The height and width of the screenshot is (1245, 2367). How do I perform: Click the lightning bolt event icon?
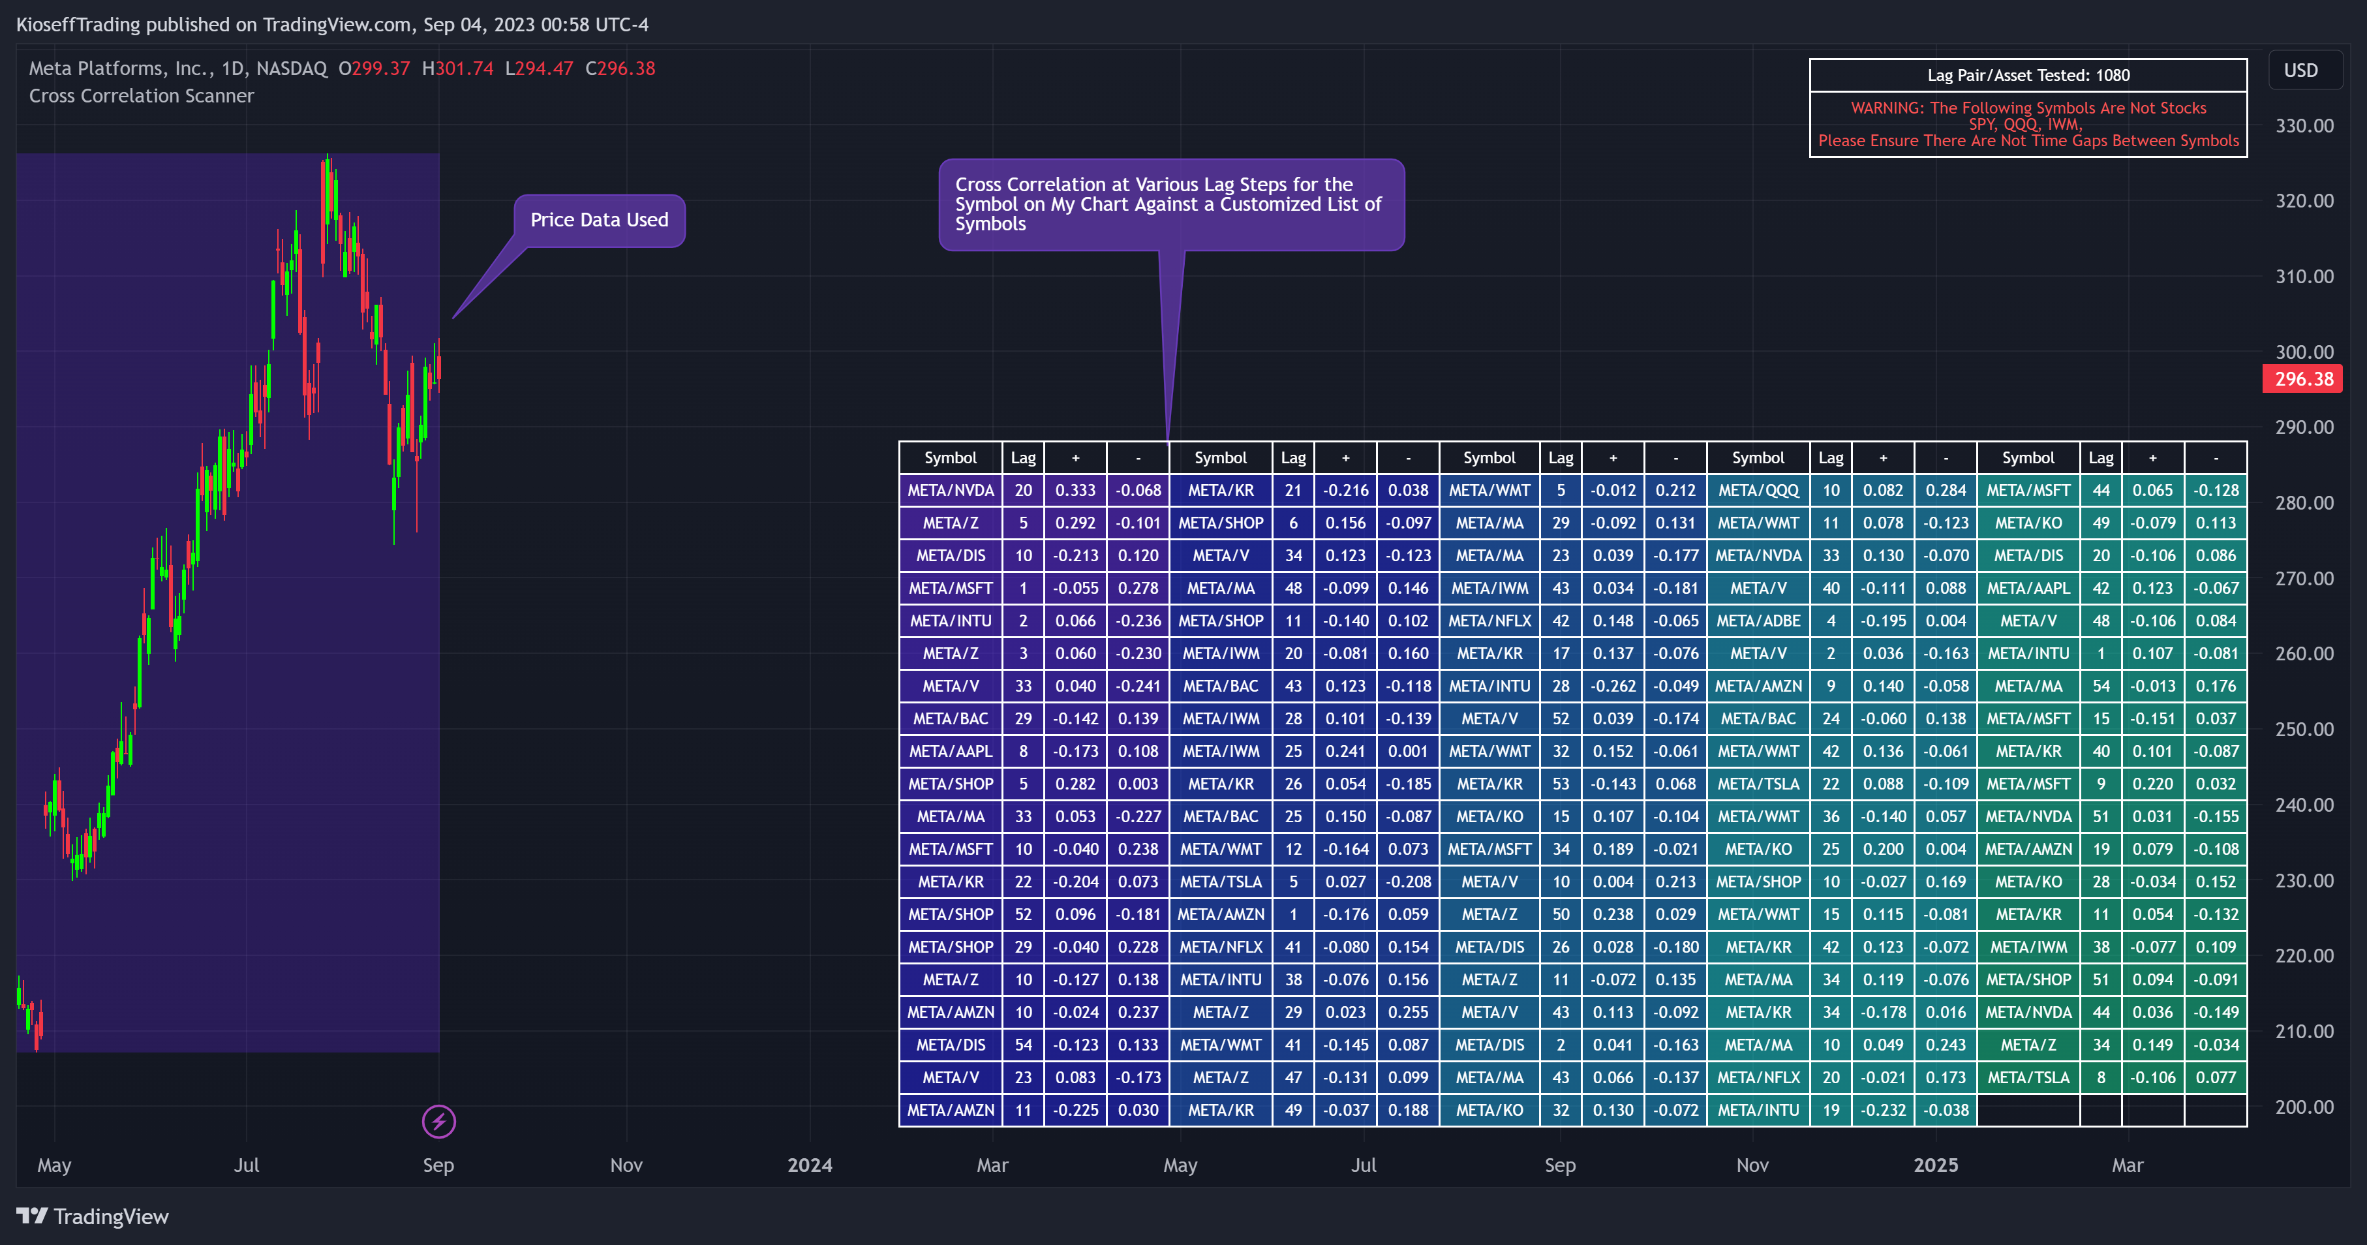coord(438,1121)
